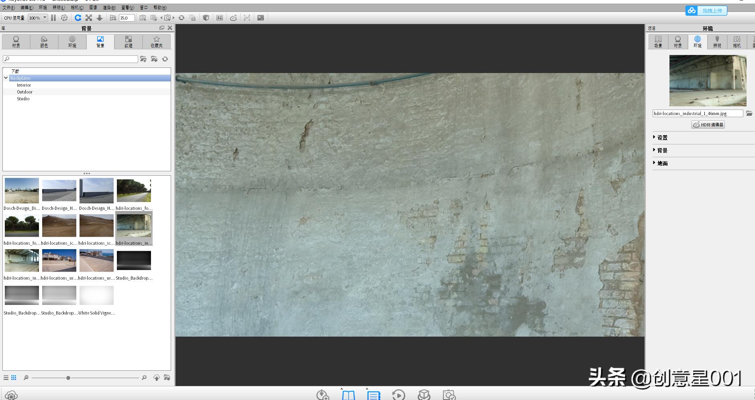755x400 pixels.
Task: Open the HDRI editor from the top toolbar
Action: click(233, 18)
